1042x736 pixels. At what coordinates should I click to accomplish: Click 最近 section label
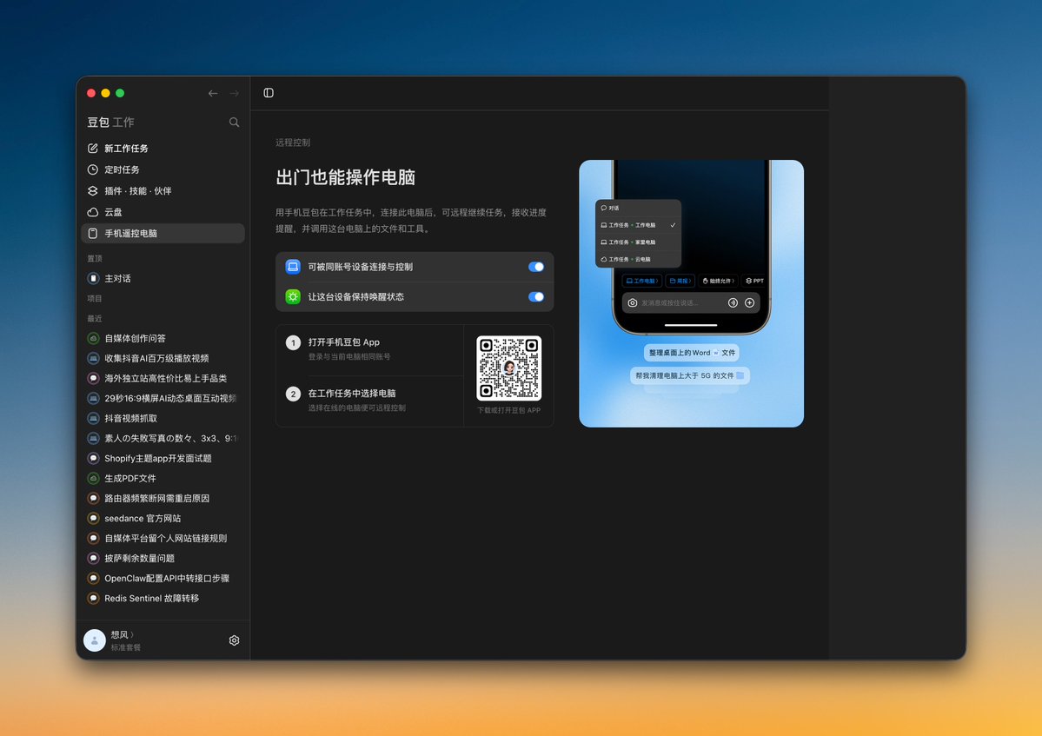coord(95,319)
